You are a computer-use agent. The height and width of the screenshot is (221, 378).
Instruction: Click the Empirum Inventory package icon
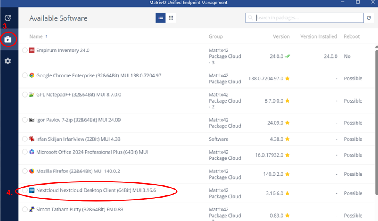click(32, 50)
